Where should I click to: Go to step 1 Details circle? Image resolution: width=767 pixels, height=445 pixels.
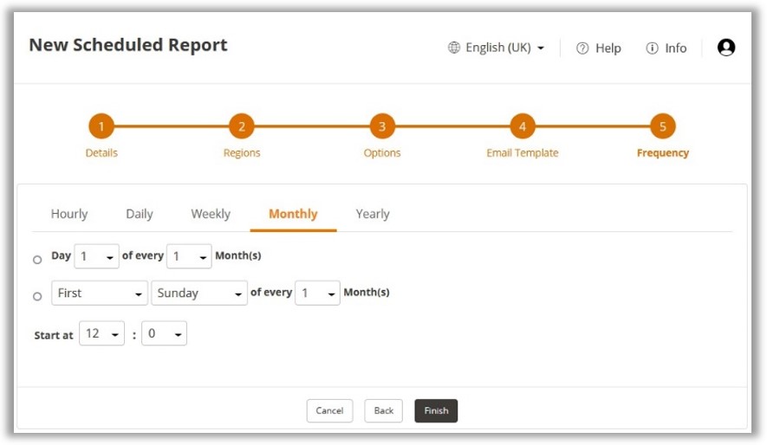pos(101,126)
